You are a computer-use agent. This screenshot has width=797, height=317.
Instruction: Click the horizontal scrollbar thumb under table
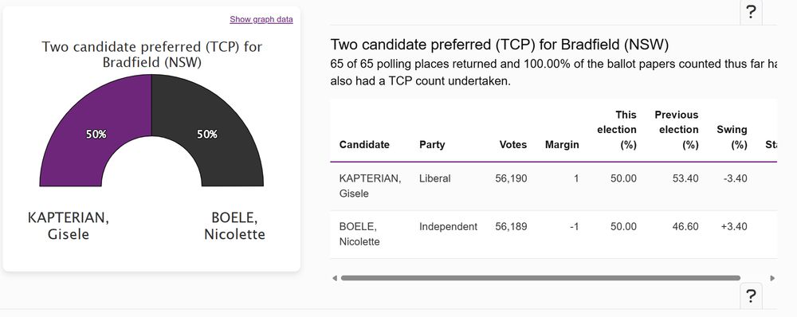coord(540,278)
